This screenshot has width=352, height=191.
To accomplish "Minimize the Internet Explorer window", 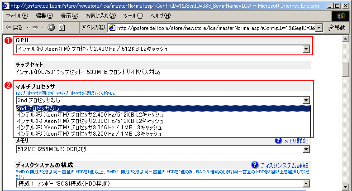I will tap(329, 6).
